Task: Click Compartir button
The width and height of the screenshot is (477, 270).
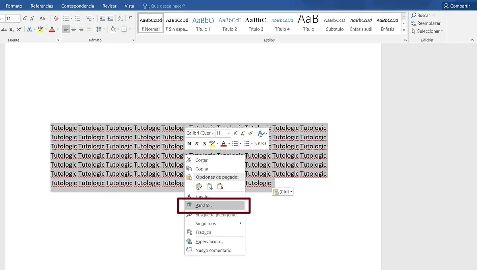Action: pos(457,6)
